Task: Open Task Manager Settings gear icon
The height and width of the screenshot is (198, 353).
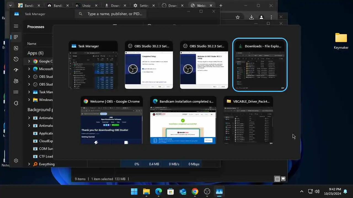Action: coord(16,161)
